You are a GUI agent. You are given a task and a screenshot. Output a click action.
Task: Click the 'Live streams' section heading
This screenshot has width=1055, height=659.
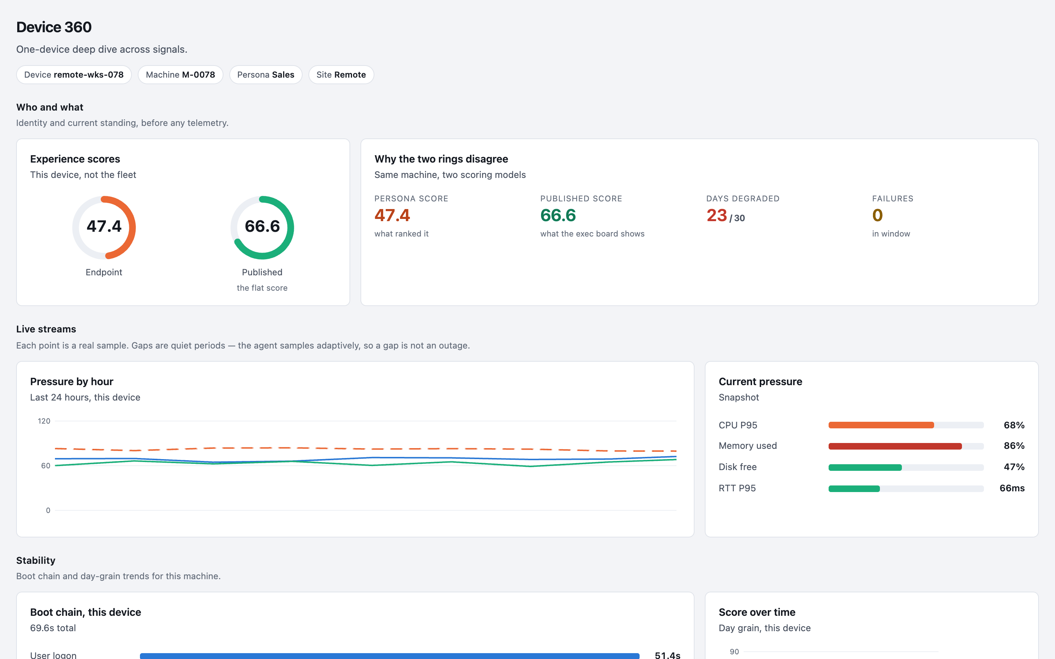tap(46, 329)
